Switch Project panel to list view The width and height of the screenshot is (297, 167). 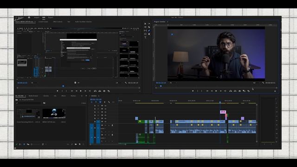(20, 144)
